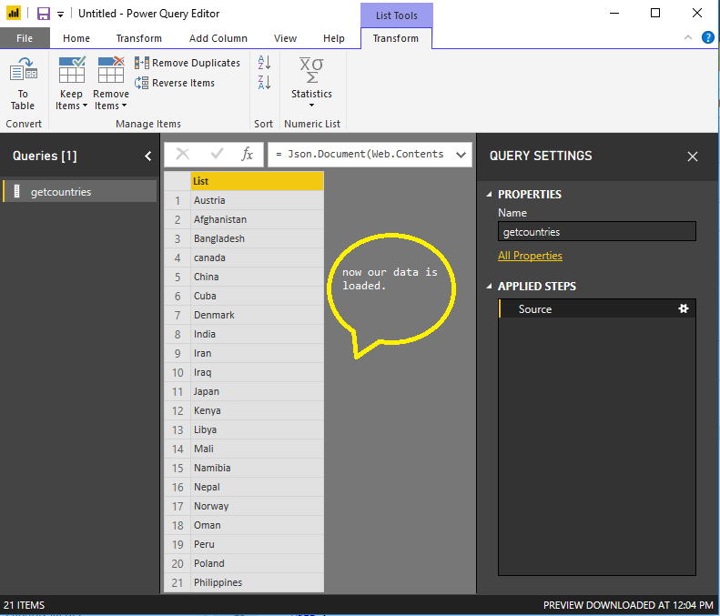
Task: Open All Properties link
Action: (530, 256)
